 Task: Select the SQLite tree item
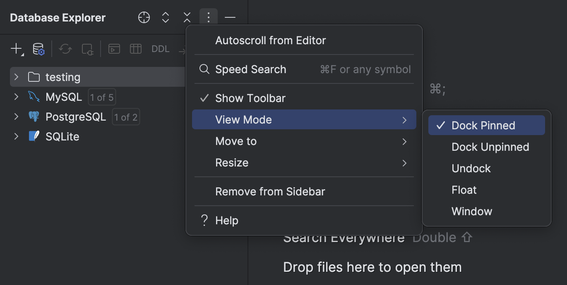(x=62, y=136)
